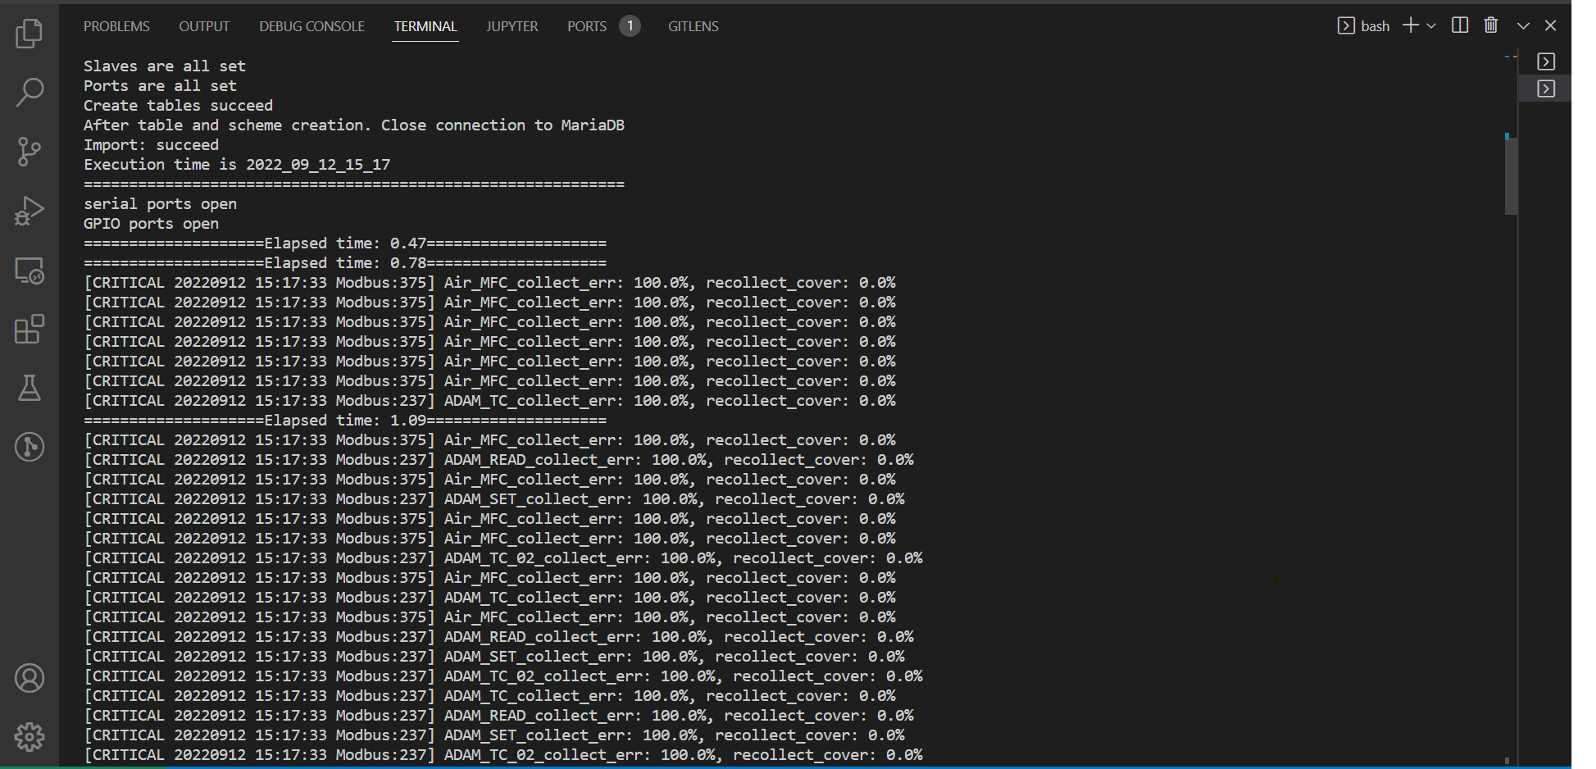Open the GITLENS panel tab
Screen dimensions: 1596x769
693,25
